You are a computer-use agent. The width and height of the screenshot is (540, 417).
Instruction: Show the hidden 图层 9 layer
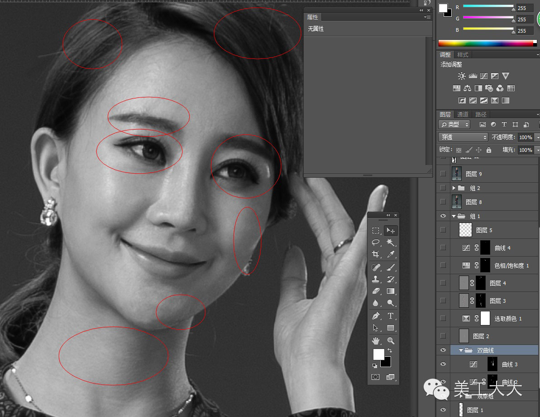pos(443,174)
